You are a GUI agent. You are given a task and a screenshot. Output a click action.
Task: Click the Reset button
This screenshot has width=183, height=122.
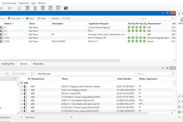point(42,19)
